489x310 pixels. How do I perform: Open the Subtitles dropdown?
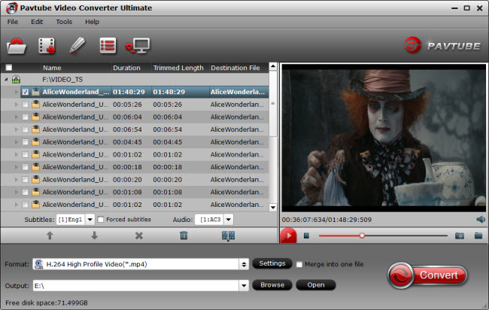pyautogui.click(x=90, y=220)
